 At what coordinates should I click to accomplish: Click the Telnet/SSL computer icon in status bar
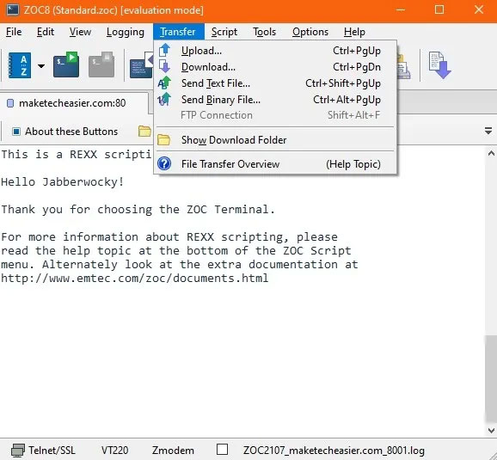18,451
